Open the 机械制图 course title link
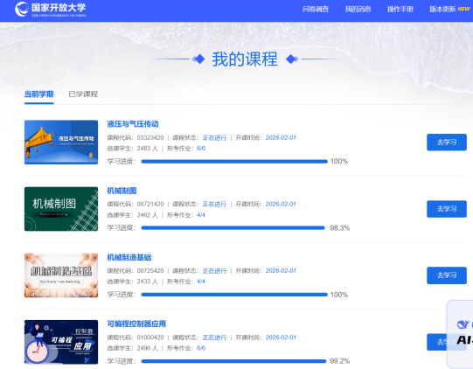The height and width of the screenshot is (369, 473). coord(122,191)
